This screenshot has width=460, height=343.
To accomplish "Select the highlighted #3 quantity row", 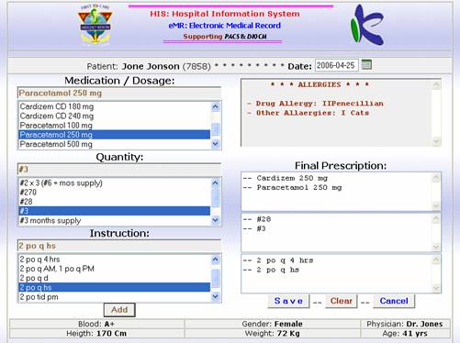I will coord(115,211).
